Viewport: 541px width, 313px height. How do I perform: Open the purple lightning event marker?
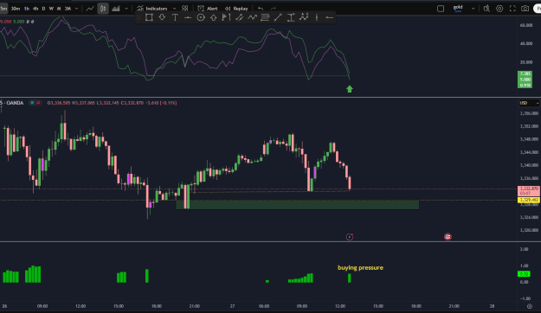350,237
